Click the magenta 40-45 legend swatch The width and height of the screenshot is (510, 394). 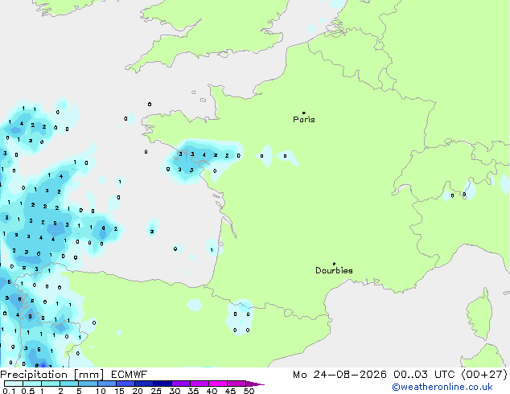(218, 384)
